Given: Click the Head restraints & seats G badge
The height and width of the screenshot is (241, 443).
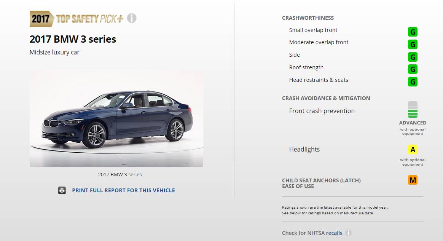Looking at the screenshot, I should pyautogui.click(x=413, y=82).
